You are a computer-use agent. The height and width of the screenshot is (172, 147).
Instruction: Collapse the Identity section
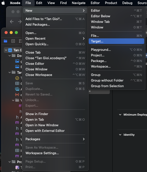click(x=120, y=135)
